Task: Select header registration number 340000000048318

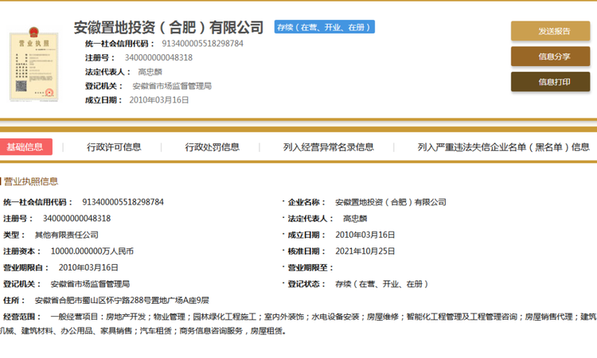Action: (x=158, y=58)
